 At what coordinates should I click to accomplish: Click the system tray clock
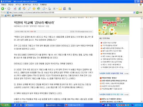pyautogui.click(x=138, y=105)
